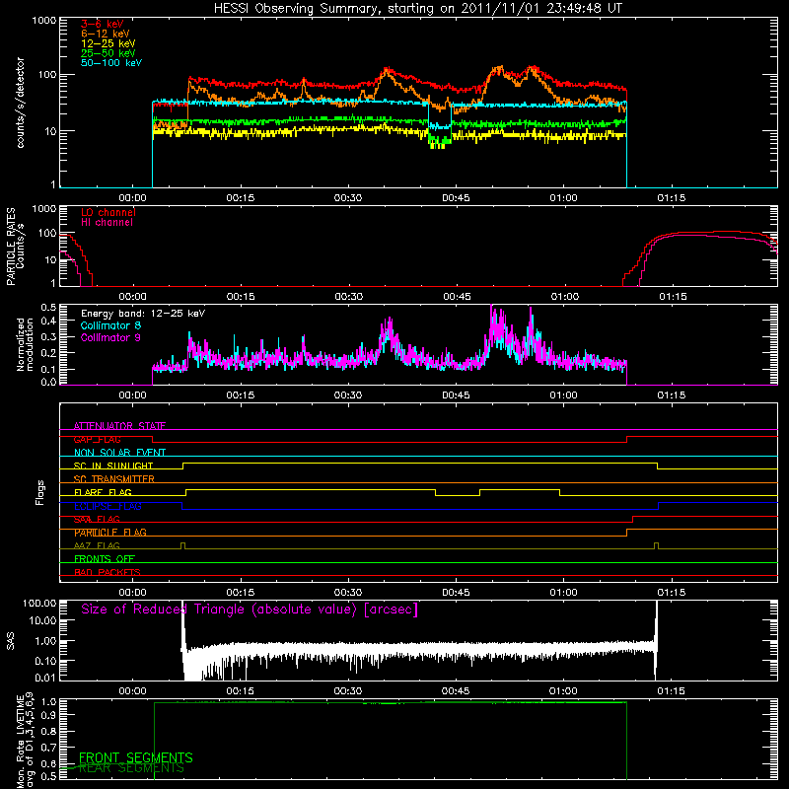Image resolution: width=789 pixels, height=789 pixels.
Task: Click the Normalized modulation axis label
Action: pyautogui.click(x=25, y=344)
